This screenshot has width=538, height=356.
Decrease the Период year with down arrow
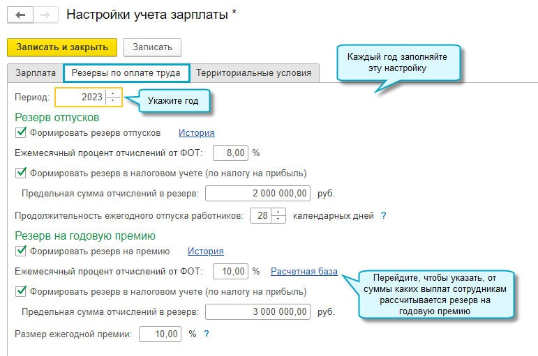click(x=114, y=100)
